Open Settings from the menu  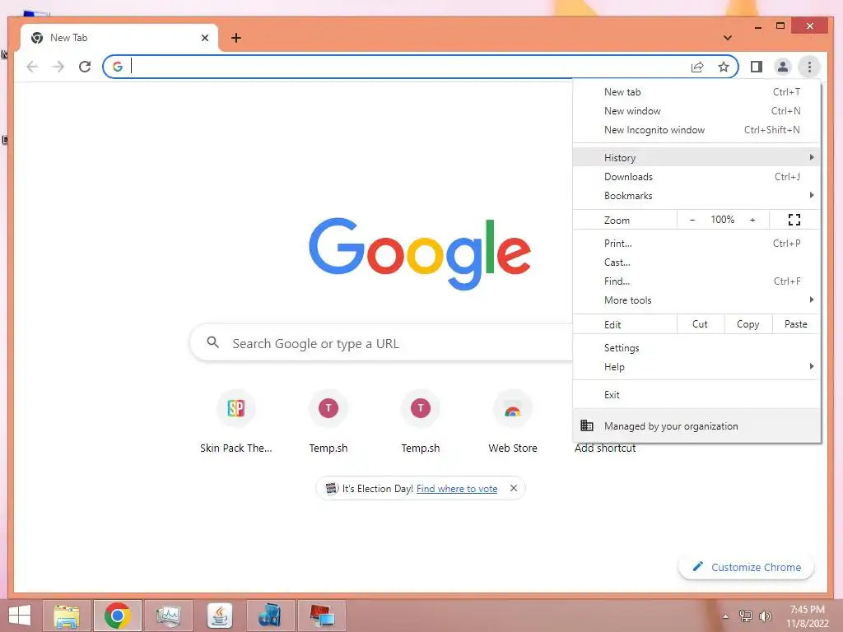(696, 348)
